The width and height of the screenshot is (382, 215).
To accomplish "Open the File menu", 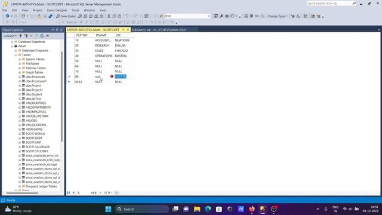I will coord(5,10).
